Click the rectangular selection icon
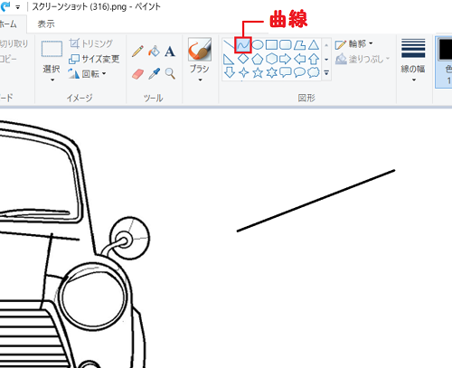Viewport: 452px width, 368px height. tap(52, 49)
